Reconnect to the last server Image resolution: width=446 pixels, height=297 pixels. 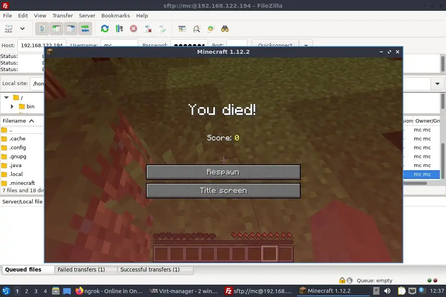162,29
